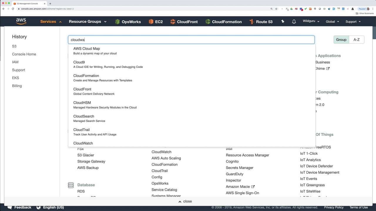Open IoT Analytics service
376x211 pixels.
coord(310,160)
